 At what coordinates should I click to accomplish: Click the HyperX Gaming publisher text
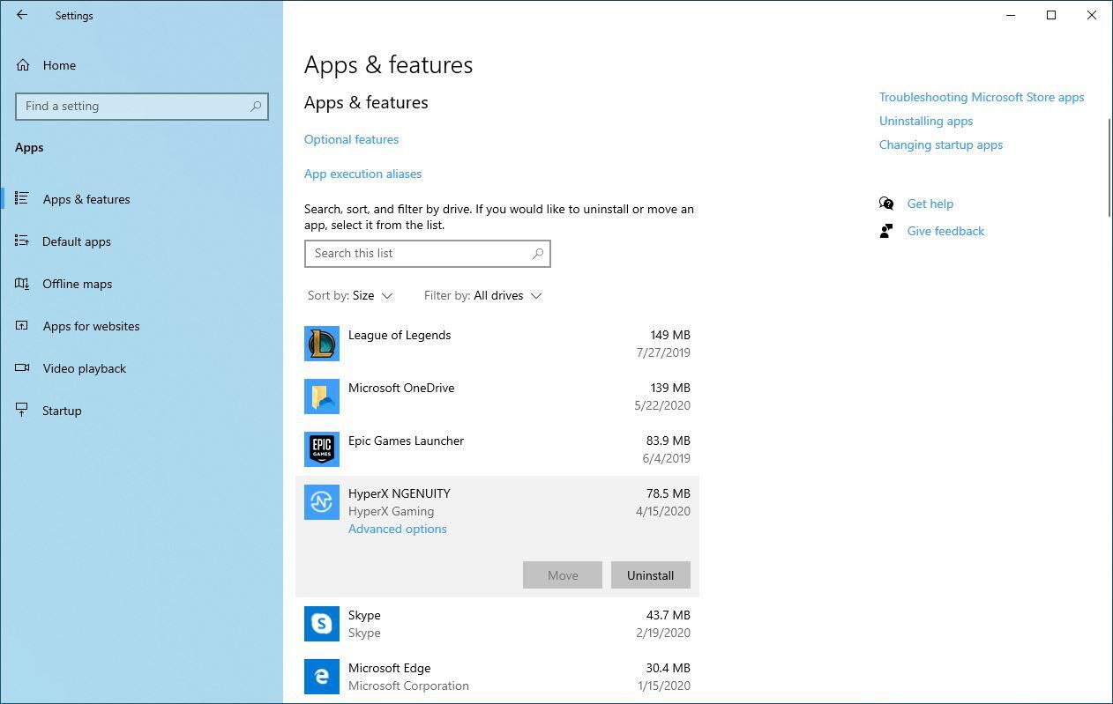[x=391, y=511]
